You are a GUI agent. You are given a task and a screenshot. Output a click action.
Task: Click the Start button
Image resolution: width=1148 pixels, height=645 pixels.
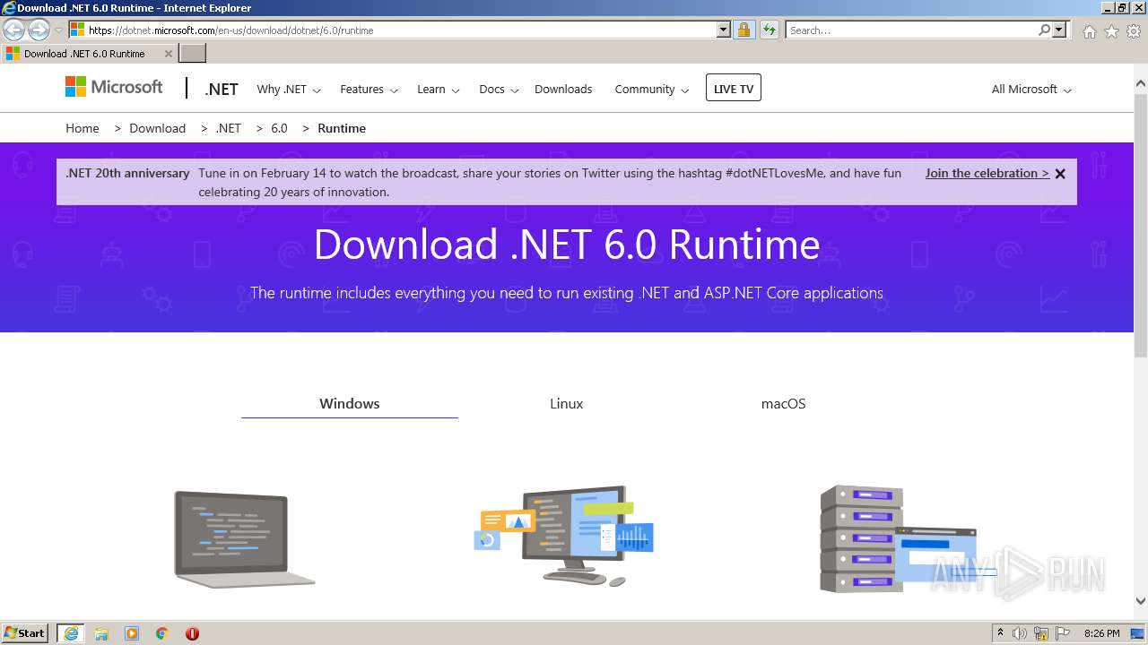26,633
